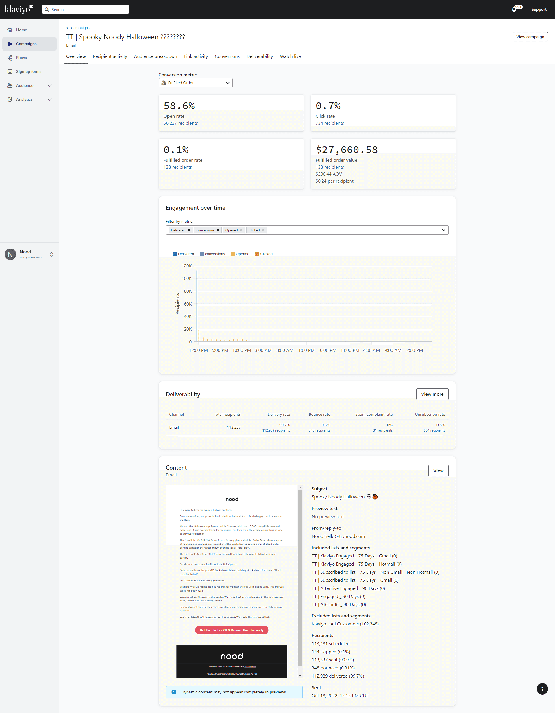Open the 31 recipients spam complaint link

[x=382, y=430]
